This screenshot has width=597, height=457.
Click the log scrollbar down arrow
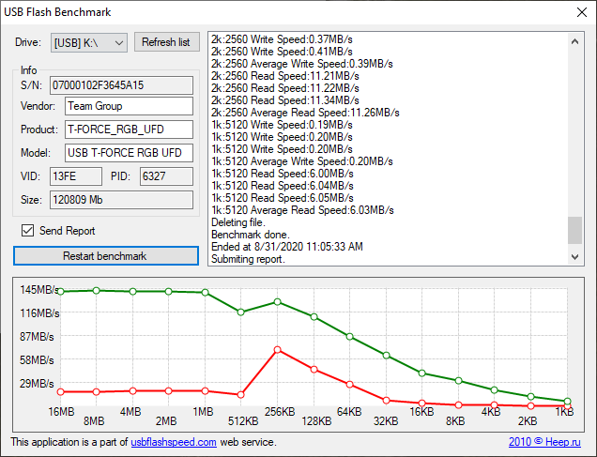coord(574,257)
